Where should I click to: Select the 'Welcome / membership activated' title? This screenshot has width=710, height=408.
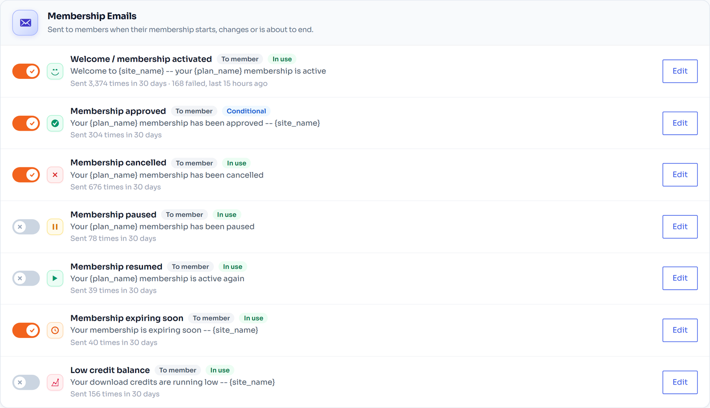click(x=141, y=59)
